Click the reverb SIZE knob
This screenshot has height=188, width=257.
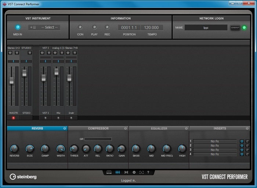point(30,149)
